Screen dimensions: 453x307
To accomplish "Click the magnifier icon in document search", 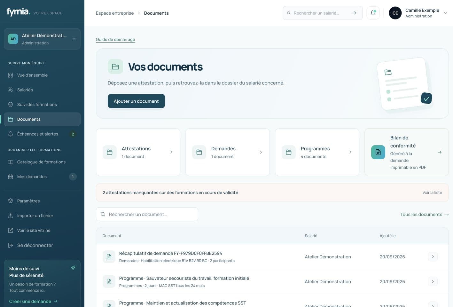I will pos(103,214).
